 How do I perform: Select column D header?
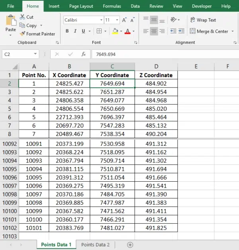(156, 66)
